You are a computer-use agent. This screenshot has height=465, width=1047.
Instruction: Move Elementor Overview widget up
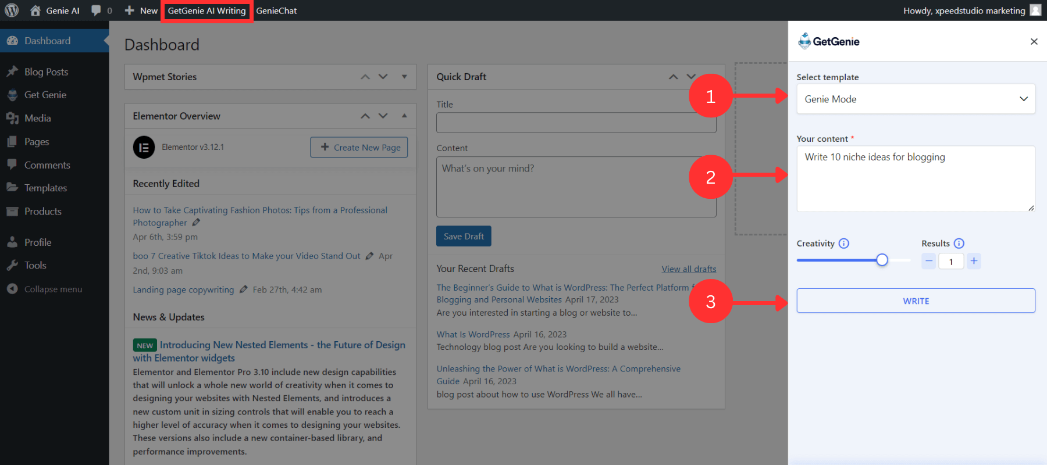[365, 116]
